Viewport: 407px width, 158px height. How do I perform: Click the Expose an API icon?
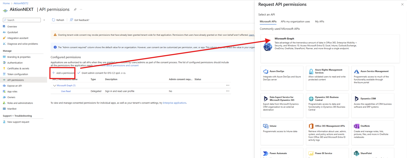pyautogui.click(x=4, y=86)
